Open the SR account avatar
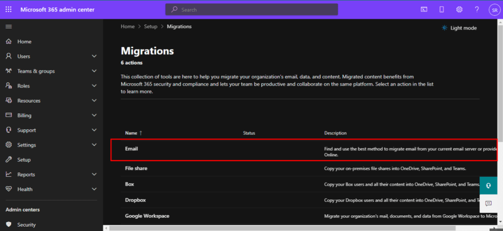This screenshot has height=231, width=503. point(494,10)
